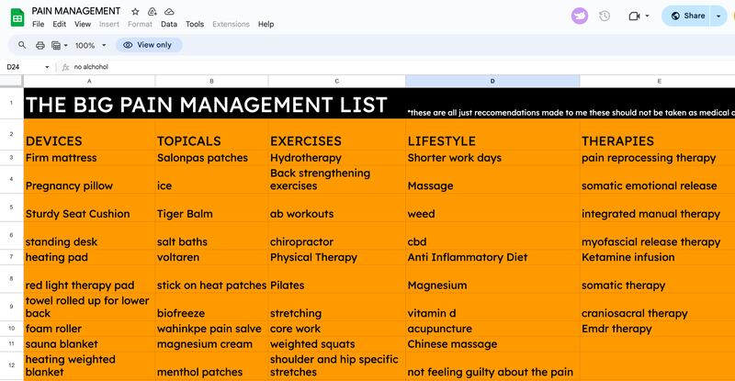Click the move to Drive folder icon
The width and height of the screenshot is (735, 381).
point(151,10)
